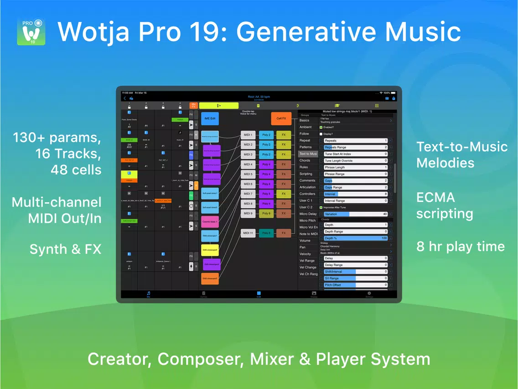518x389 pixels.
Task: Decrease Repeats with its minus button
Action: pos(321,141)
